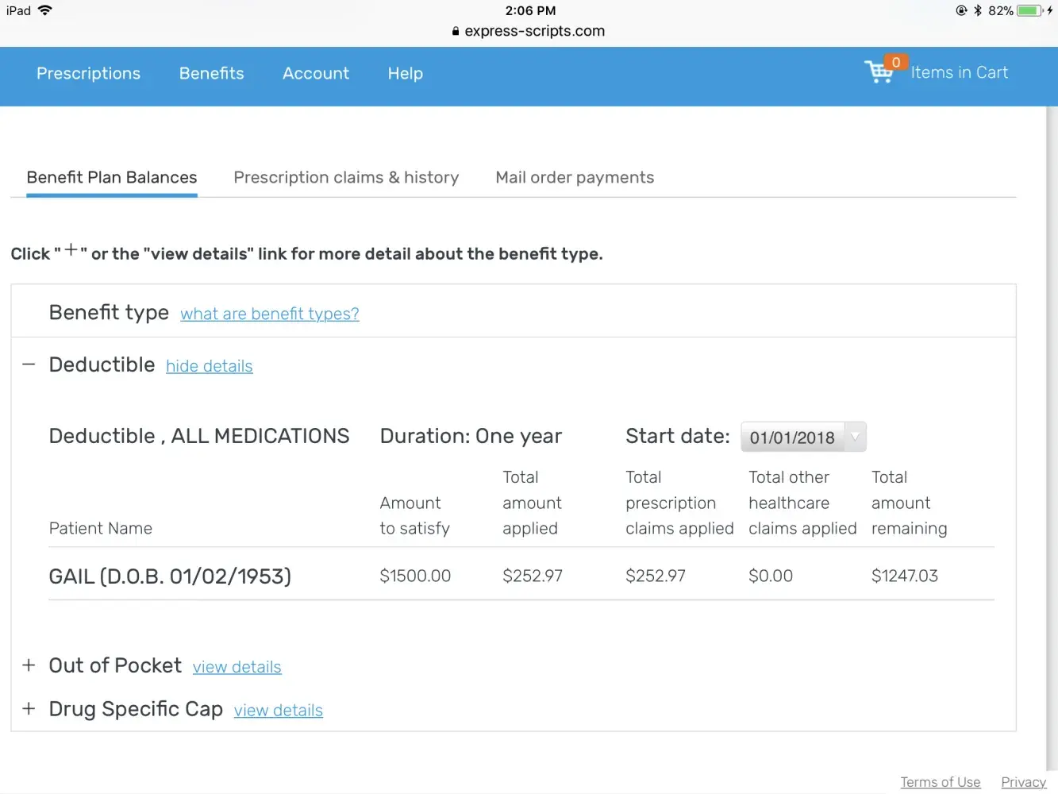The height and width of the screenshot is (794, 1058).
Task: Click the 'Duration: One year' text
Action: click(471, 436)
